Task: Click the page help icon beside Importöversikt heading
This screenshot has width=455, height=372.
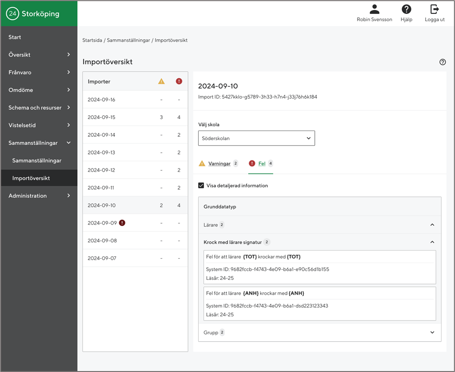Action: pyautogui.click(x=443, y=62)
